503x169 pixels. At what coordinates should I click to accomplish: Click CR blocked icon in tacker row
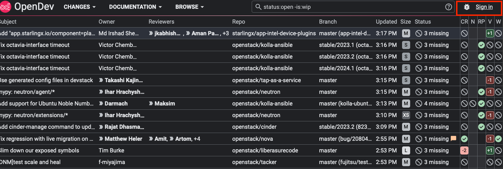[x=464, y=162]
